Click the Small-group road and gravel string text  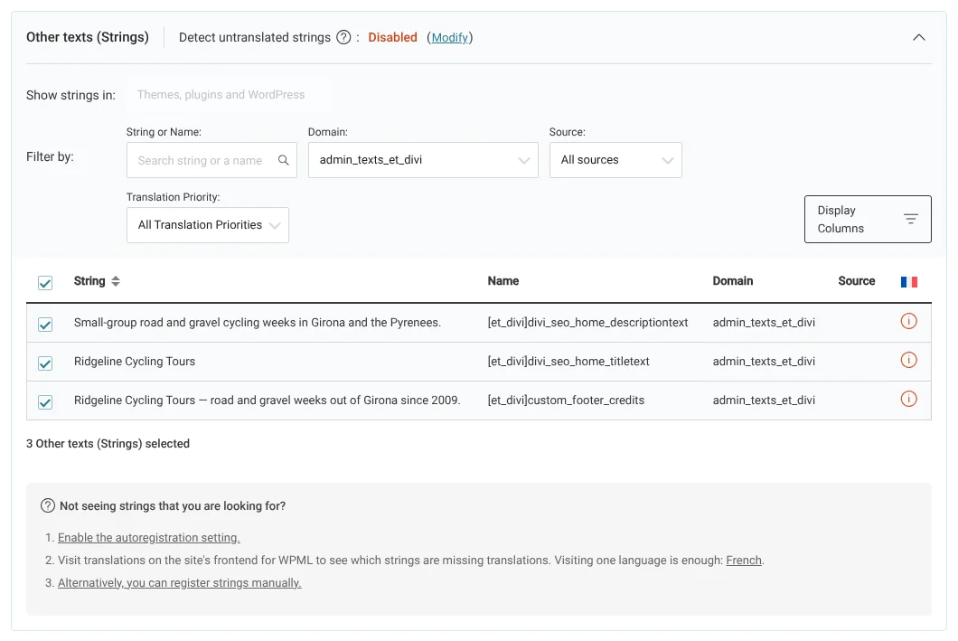258,322
